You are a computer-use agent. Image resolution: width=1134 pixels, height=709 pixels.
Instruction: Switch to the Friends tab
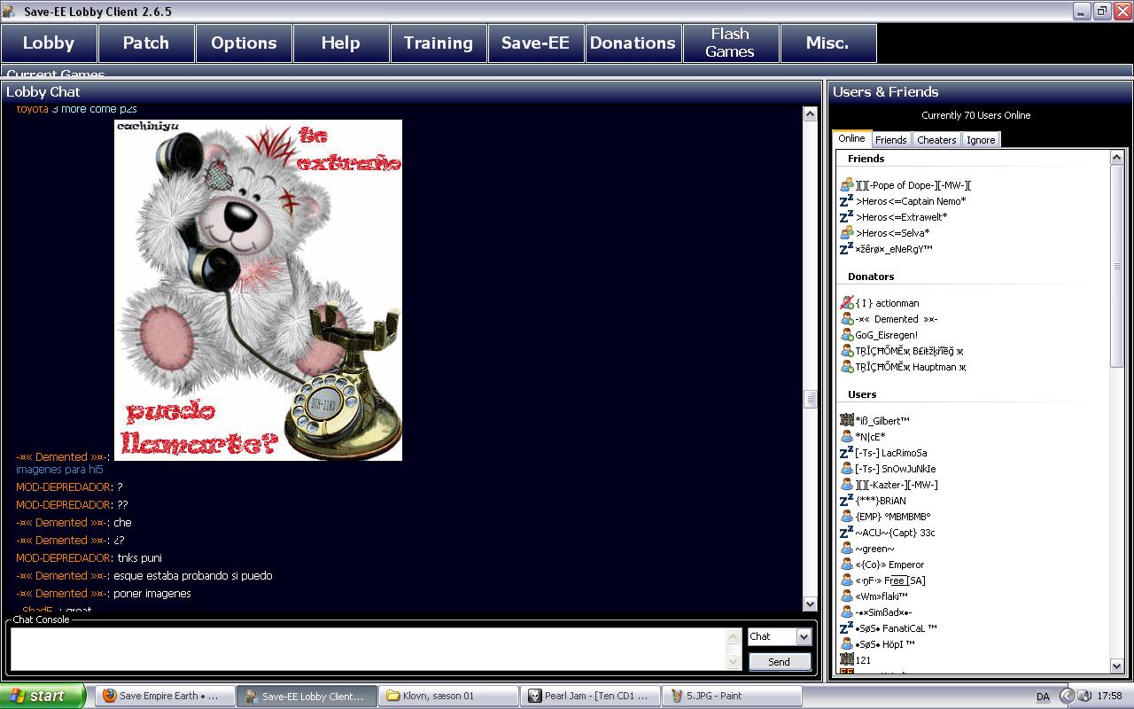click(x=890, y=140)
